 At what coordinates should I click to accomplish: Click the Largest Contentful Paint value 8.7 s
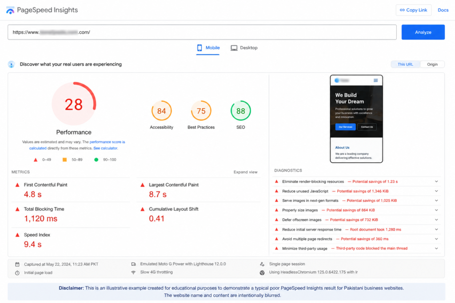point(158,194)
